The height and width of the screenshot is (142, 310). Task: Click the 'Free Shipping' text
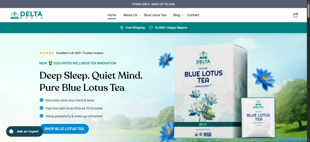coord(135,28)
